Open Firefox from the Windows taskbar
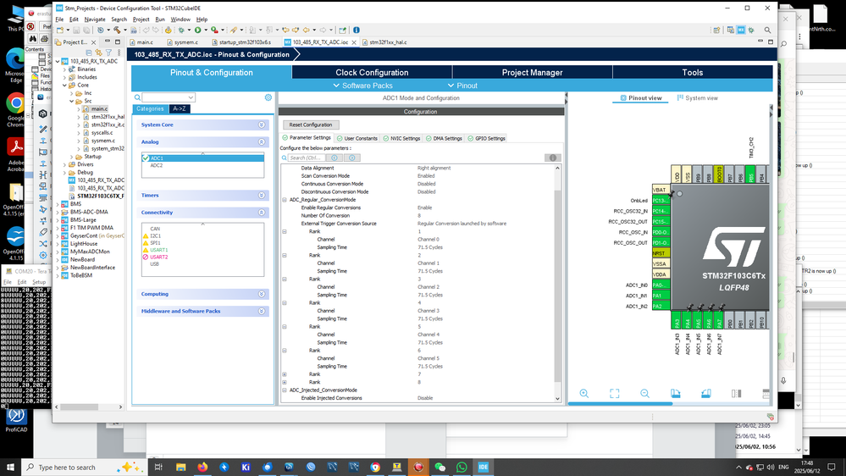This screenshot has height=476, width=846. coord(202,467)
